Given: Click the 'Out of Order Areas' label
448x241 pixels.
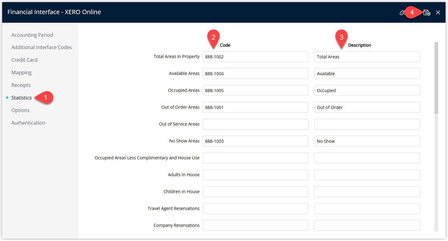Looking at the screenshot, I should point(181,107).
